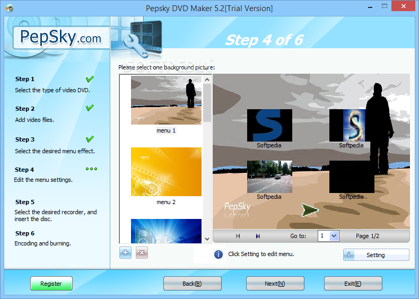Click the 'Click Setting to edit menu.' hint text
The width and height of the screenshot is (419, 299).
pyautogui.click(x=261, y=254)
